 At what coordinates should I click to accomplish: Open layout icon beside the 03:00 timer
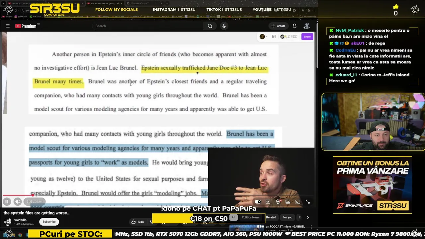pyautogui.click(x=274, y=37)
